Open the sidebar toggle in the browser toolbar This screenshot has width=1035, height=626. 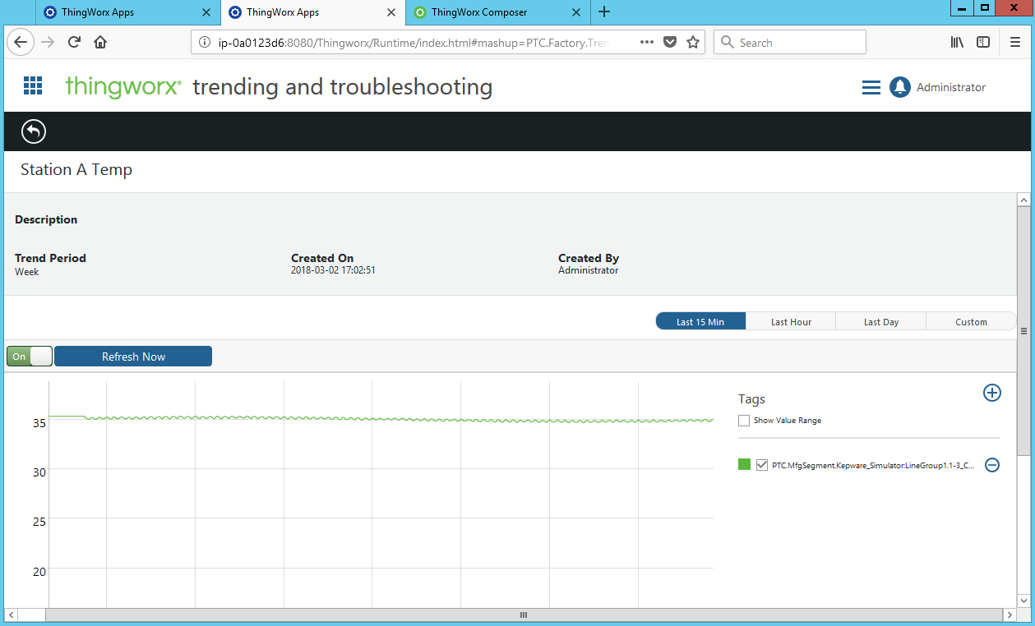983,41
